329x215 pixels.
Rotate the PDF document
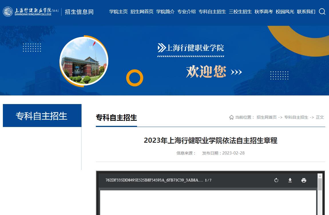276,180
